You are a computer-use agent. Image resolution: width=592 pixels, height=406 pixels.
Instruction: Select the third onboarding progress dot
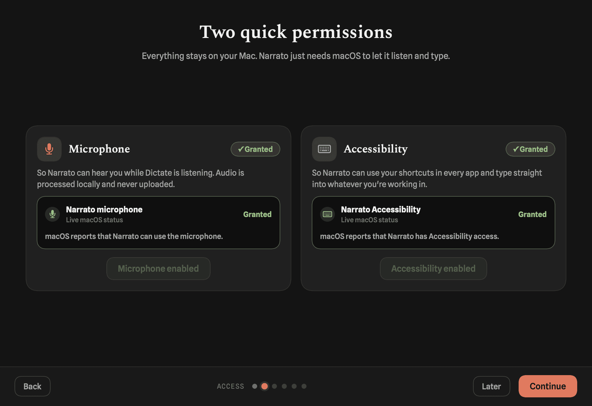coord(274,386)
